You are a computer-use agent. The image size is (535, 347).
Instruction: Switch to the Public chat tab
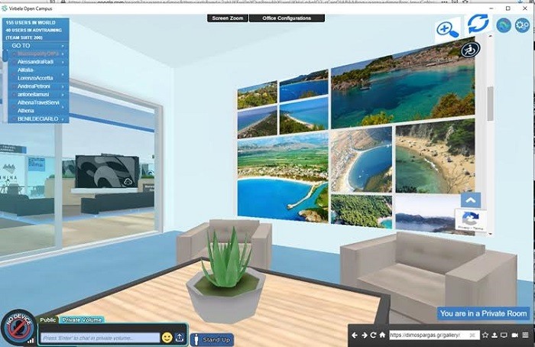coord(47,320)
